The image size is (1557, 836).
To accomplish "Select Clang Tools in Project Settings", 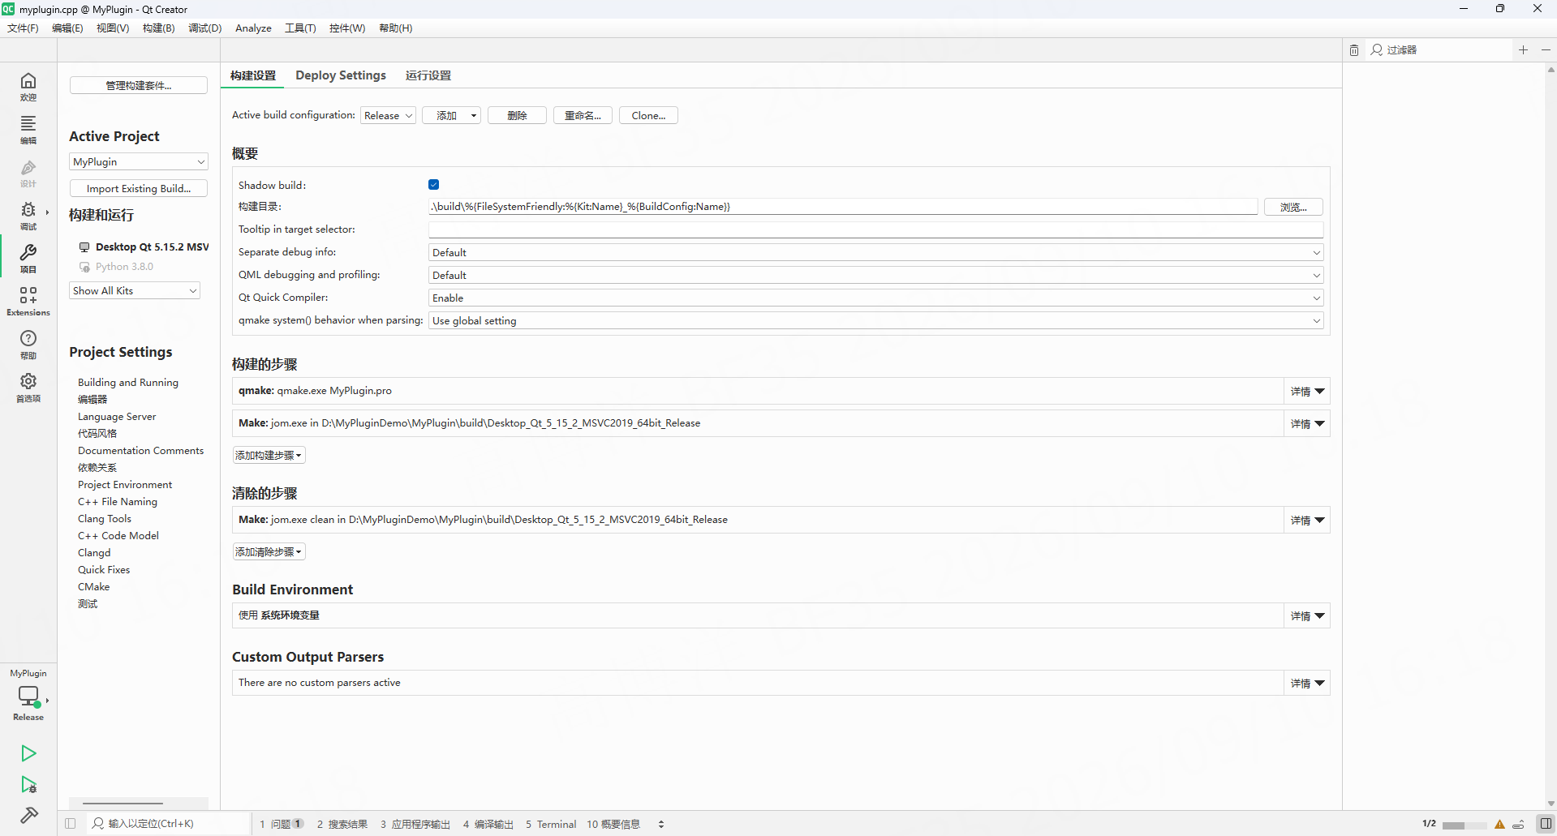I will coord(105,519).
